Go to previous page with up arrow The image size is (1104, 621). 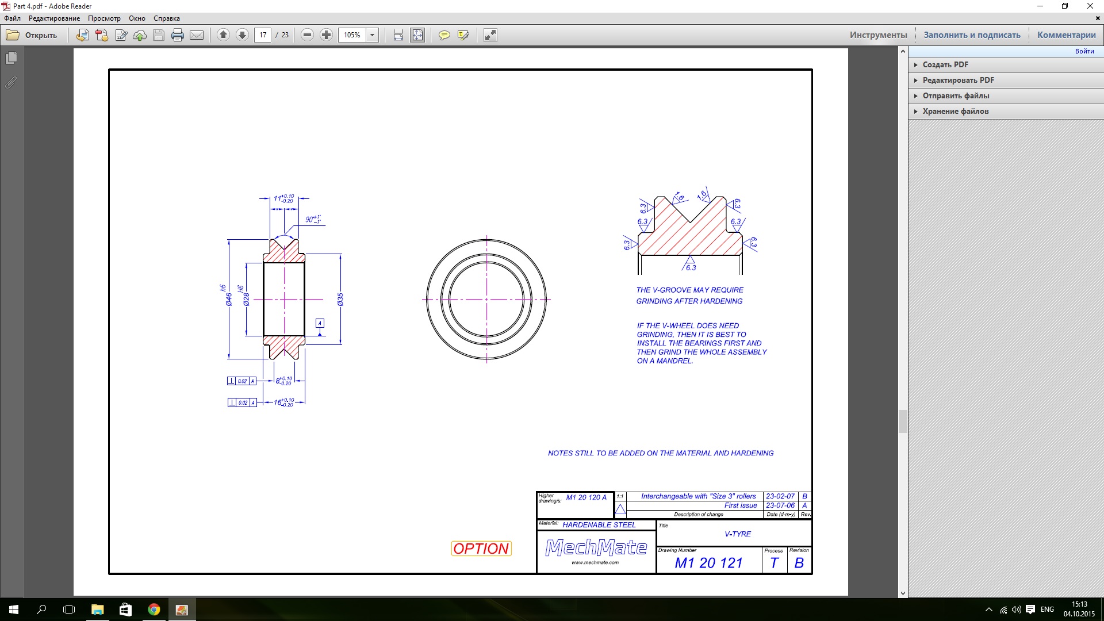pos(224,35)
